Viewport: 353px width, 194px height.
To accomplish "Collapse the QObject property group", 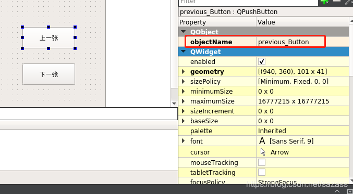I will 183,32.
